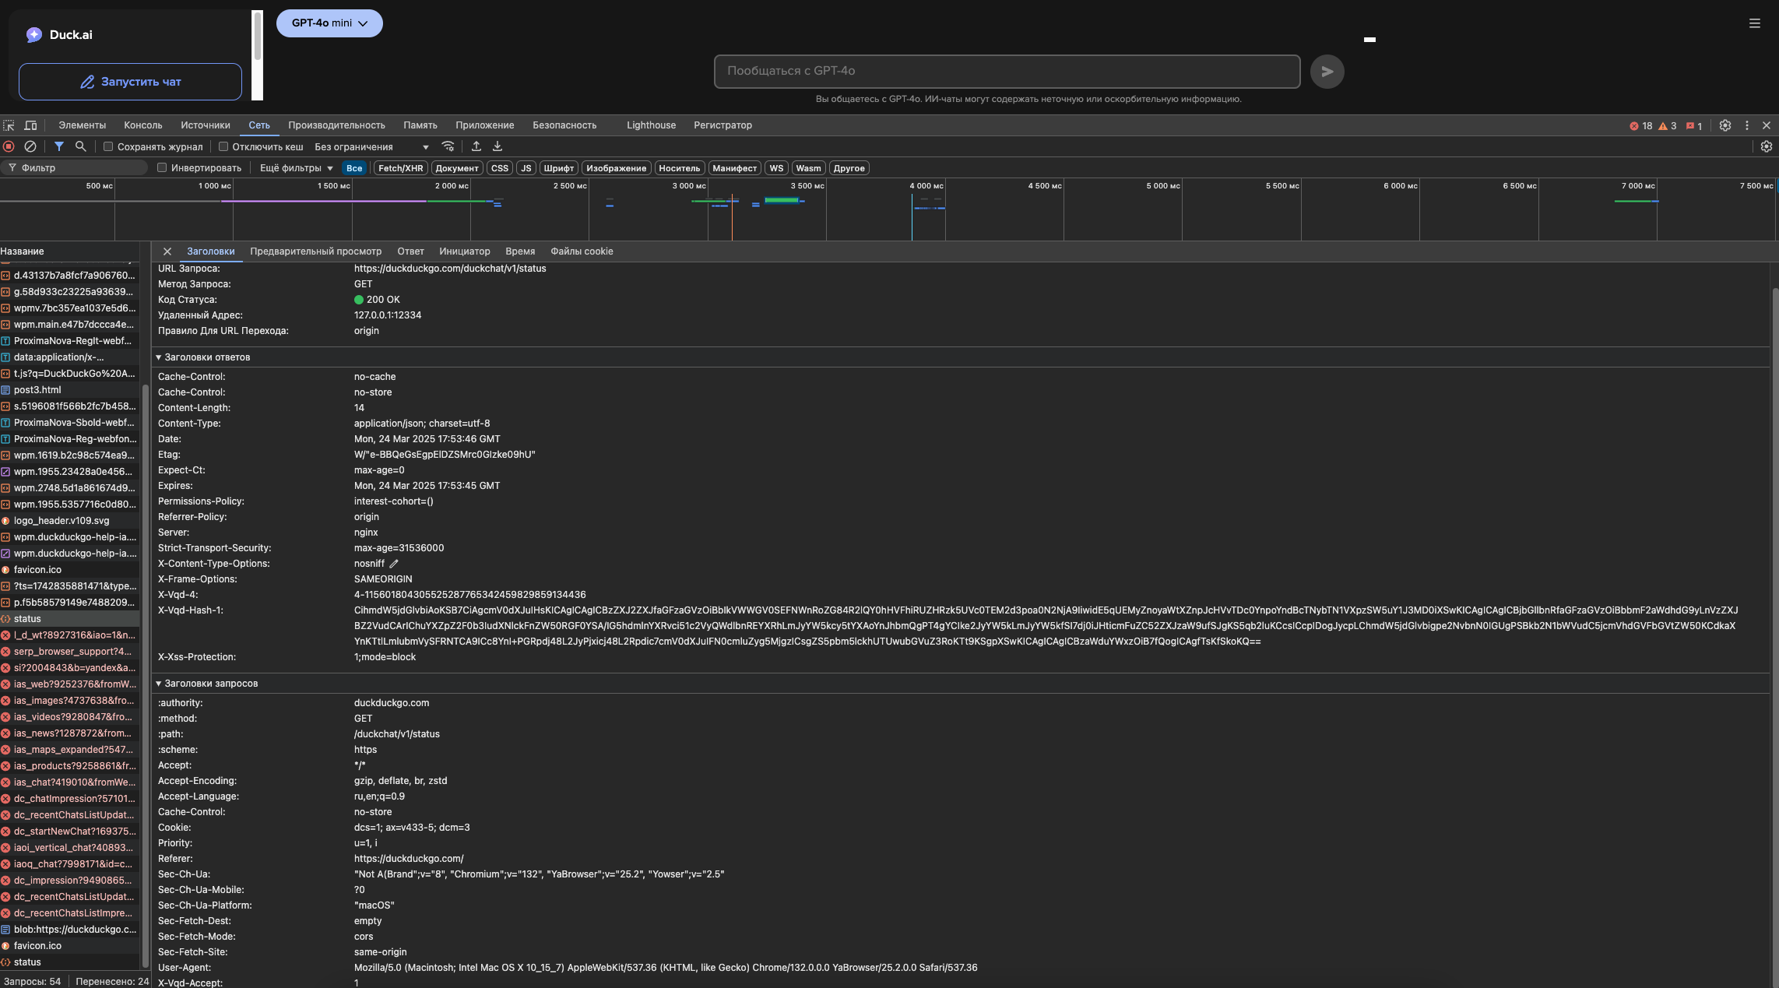This screenshot has width=1779, height=988.
Task: Open network conditions via the Wi-Fi icon
Action: [448, 146]
